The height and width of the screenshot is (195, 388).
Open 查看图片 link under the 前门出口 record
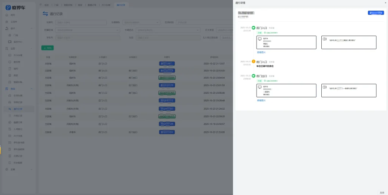pyautogui.click(x=261, y=101)
